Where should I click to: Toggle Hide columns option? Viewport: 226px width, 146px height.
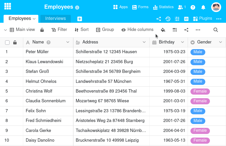[x=138, y=30]
